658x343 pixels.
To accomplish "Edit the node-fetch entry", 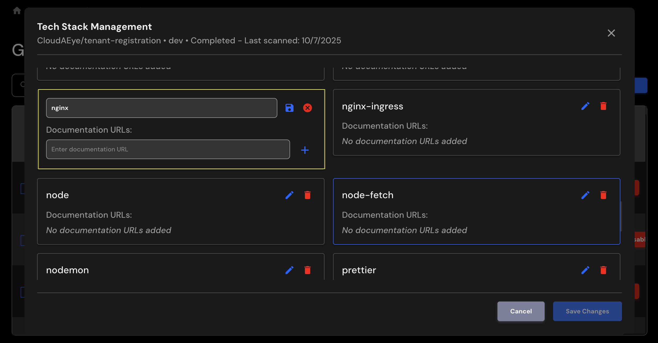I will coord(585,195).
